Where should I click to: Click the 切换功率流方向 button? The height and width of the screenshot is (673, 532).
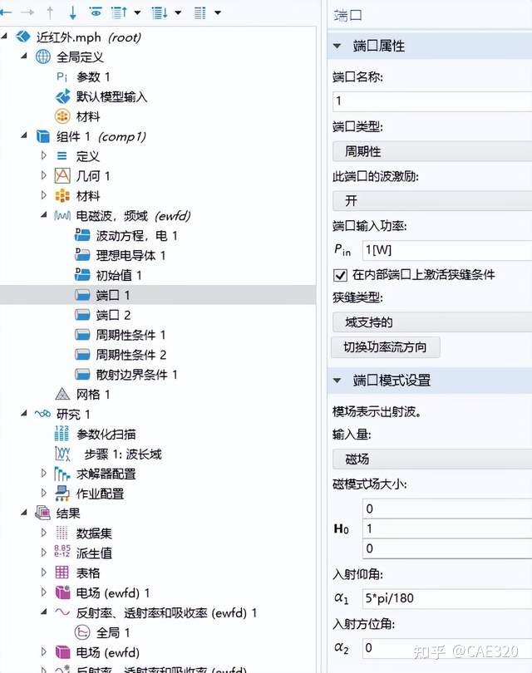point(386,346)
